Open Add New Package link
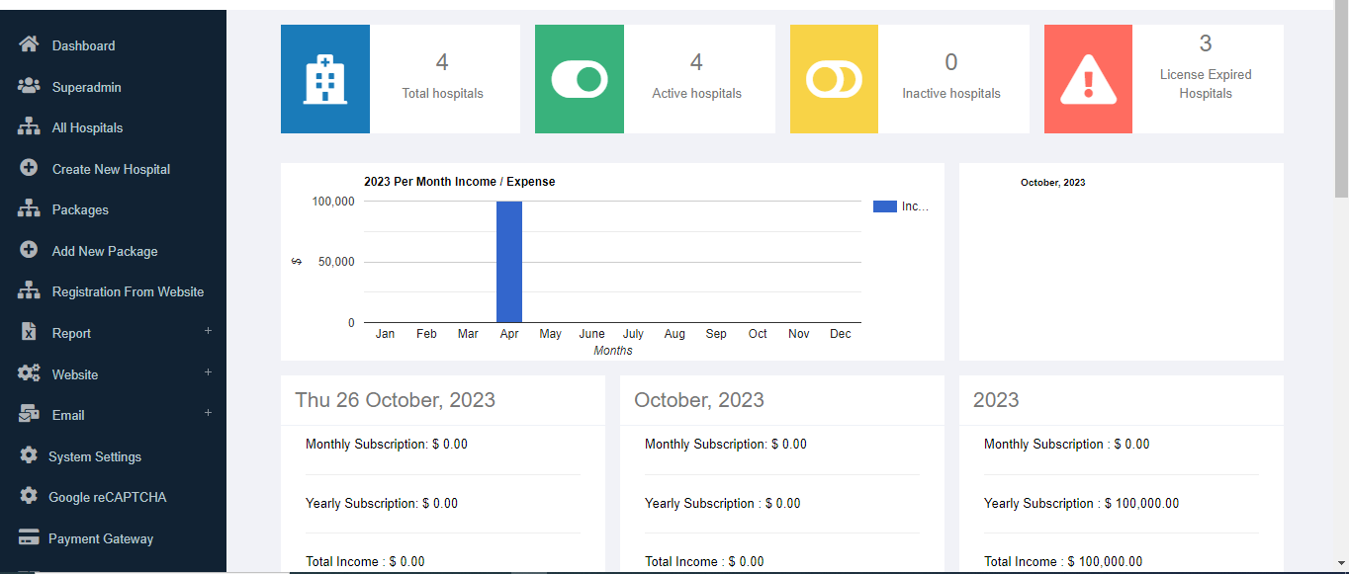This screenshot has width=1349, height=574. tap(105, 251)
